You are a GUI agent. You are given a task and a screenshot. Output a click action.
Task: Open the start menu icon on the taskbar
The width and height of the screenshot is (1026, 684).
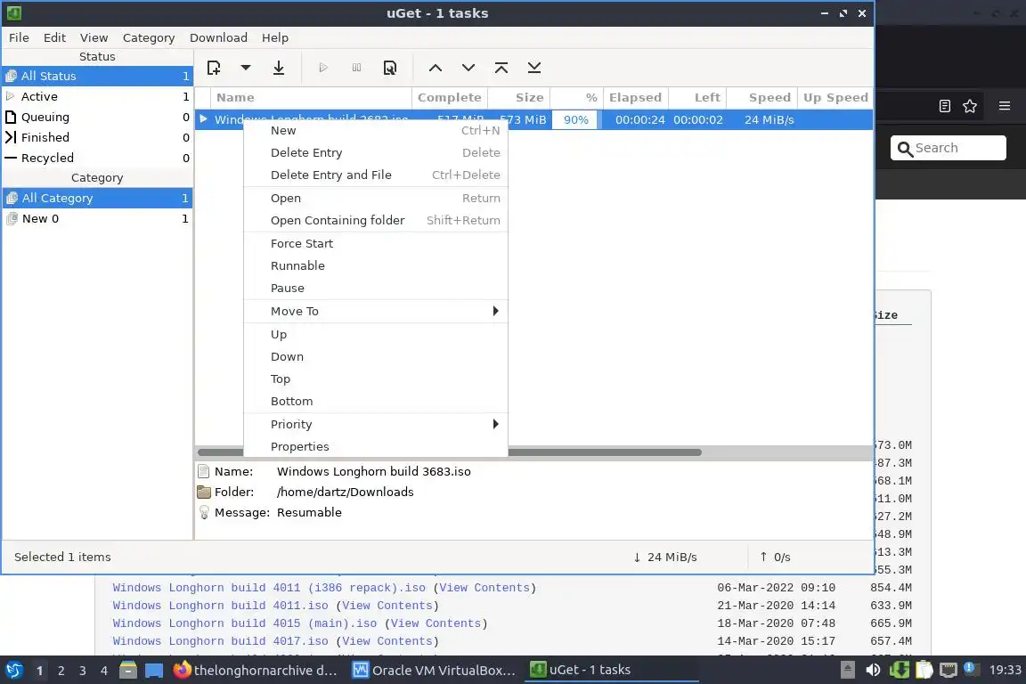13,671
